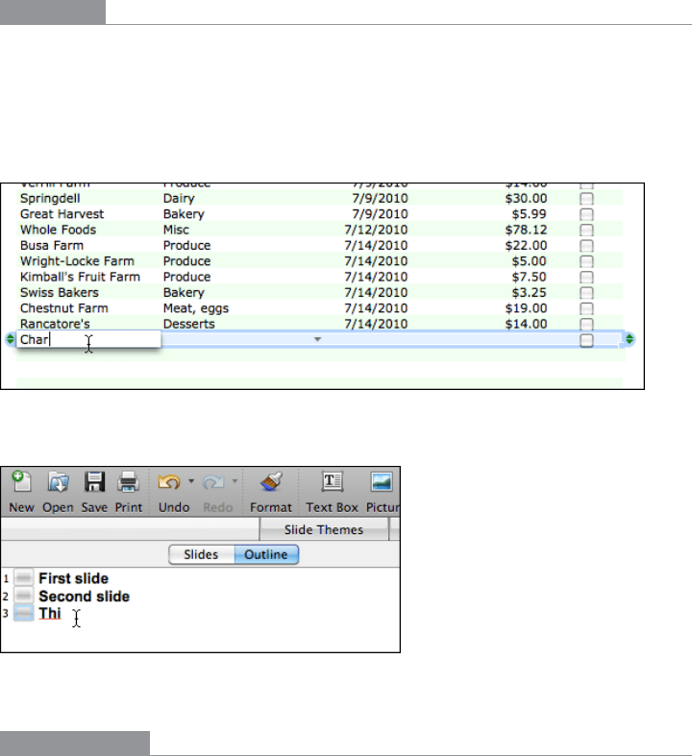Click the Open file icon

(58, 481)
